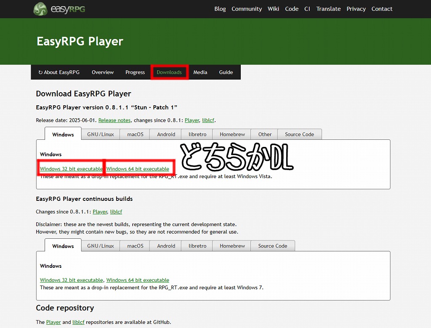Open liblcf changes since 0.8.1.1 link
Screen dimensions: 431x328
click(x=116, y=212)
